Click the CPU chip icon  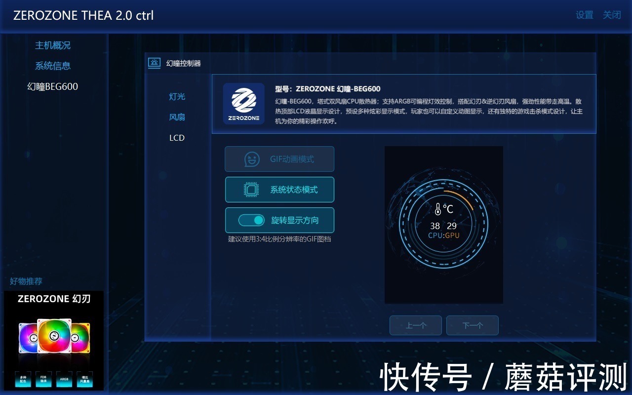(252, 190)
